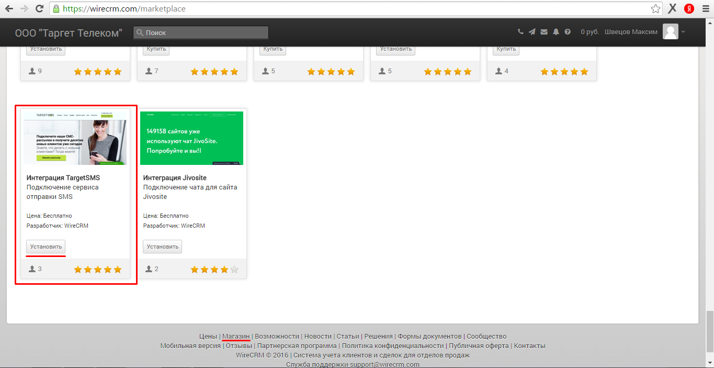Click "Цена: Бесплатно" under Jivosite
Screen dimensions: 714x368
(166, 216)
